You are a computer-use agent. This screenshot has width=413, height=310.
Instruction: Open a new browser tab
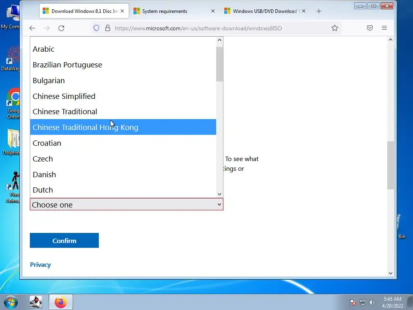[319, 11]
